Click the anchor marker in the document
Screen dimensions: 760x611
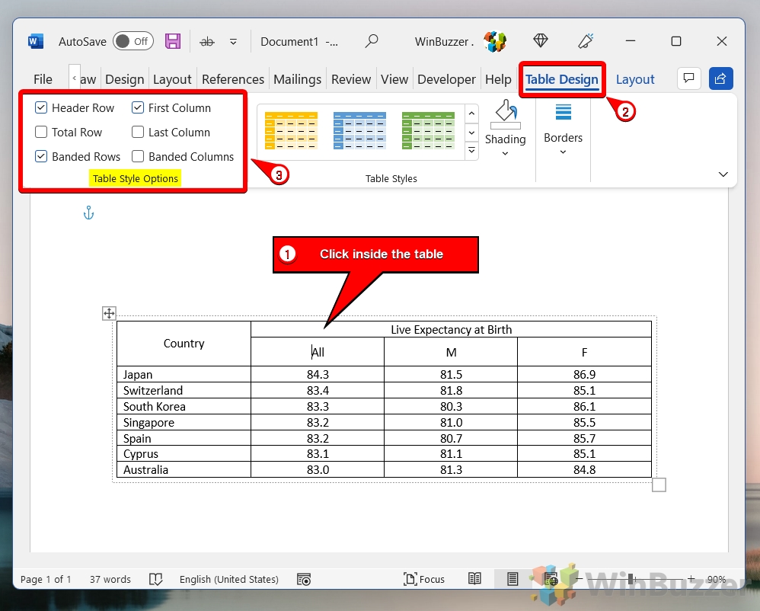coord(88,213)
